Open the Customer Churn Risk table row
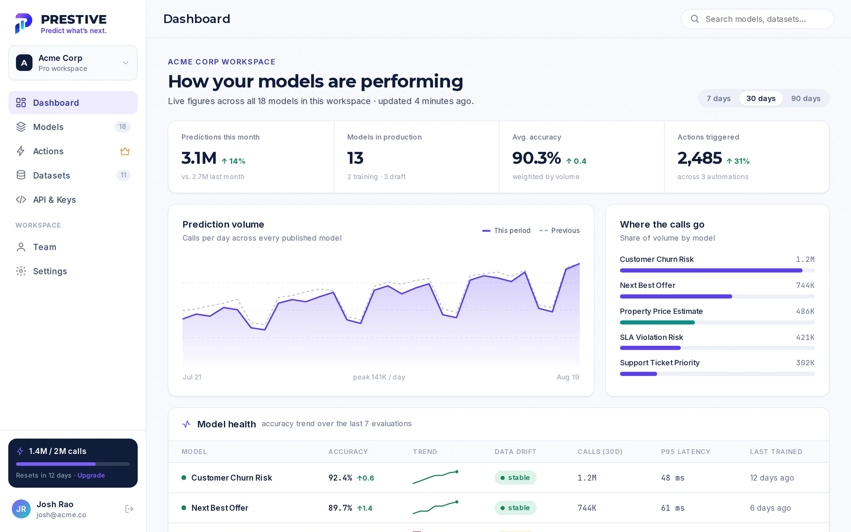 coord(499,478)
